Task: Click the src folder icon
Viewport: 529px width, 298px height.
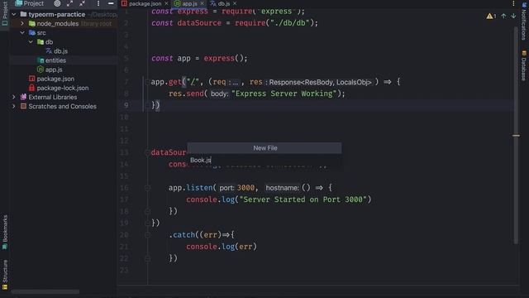Action: (x=32, y=33)
